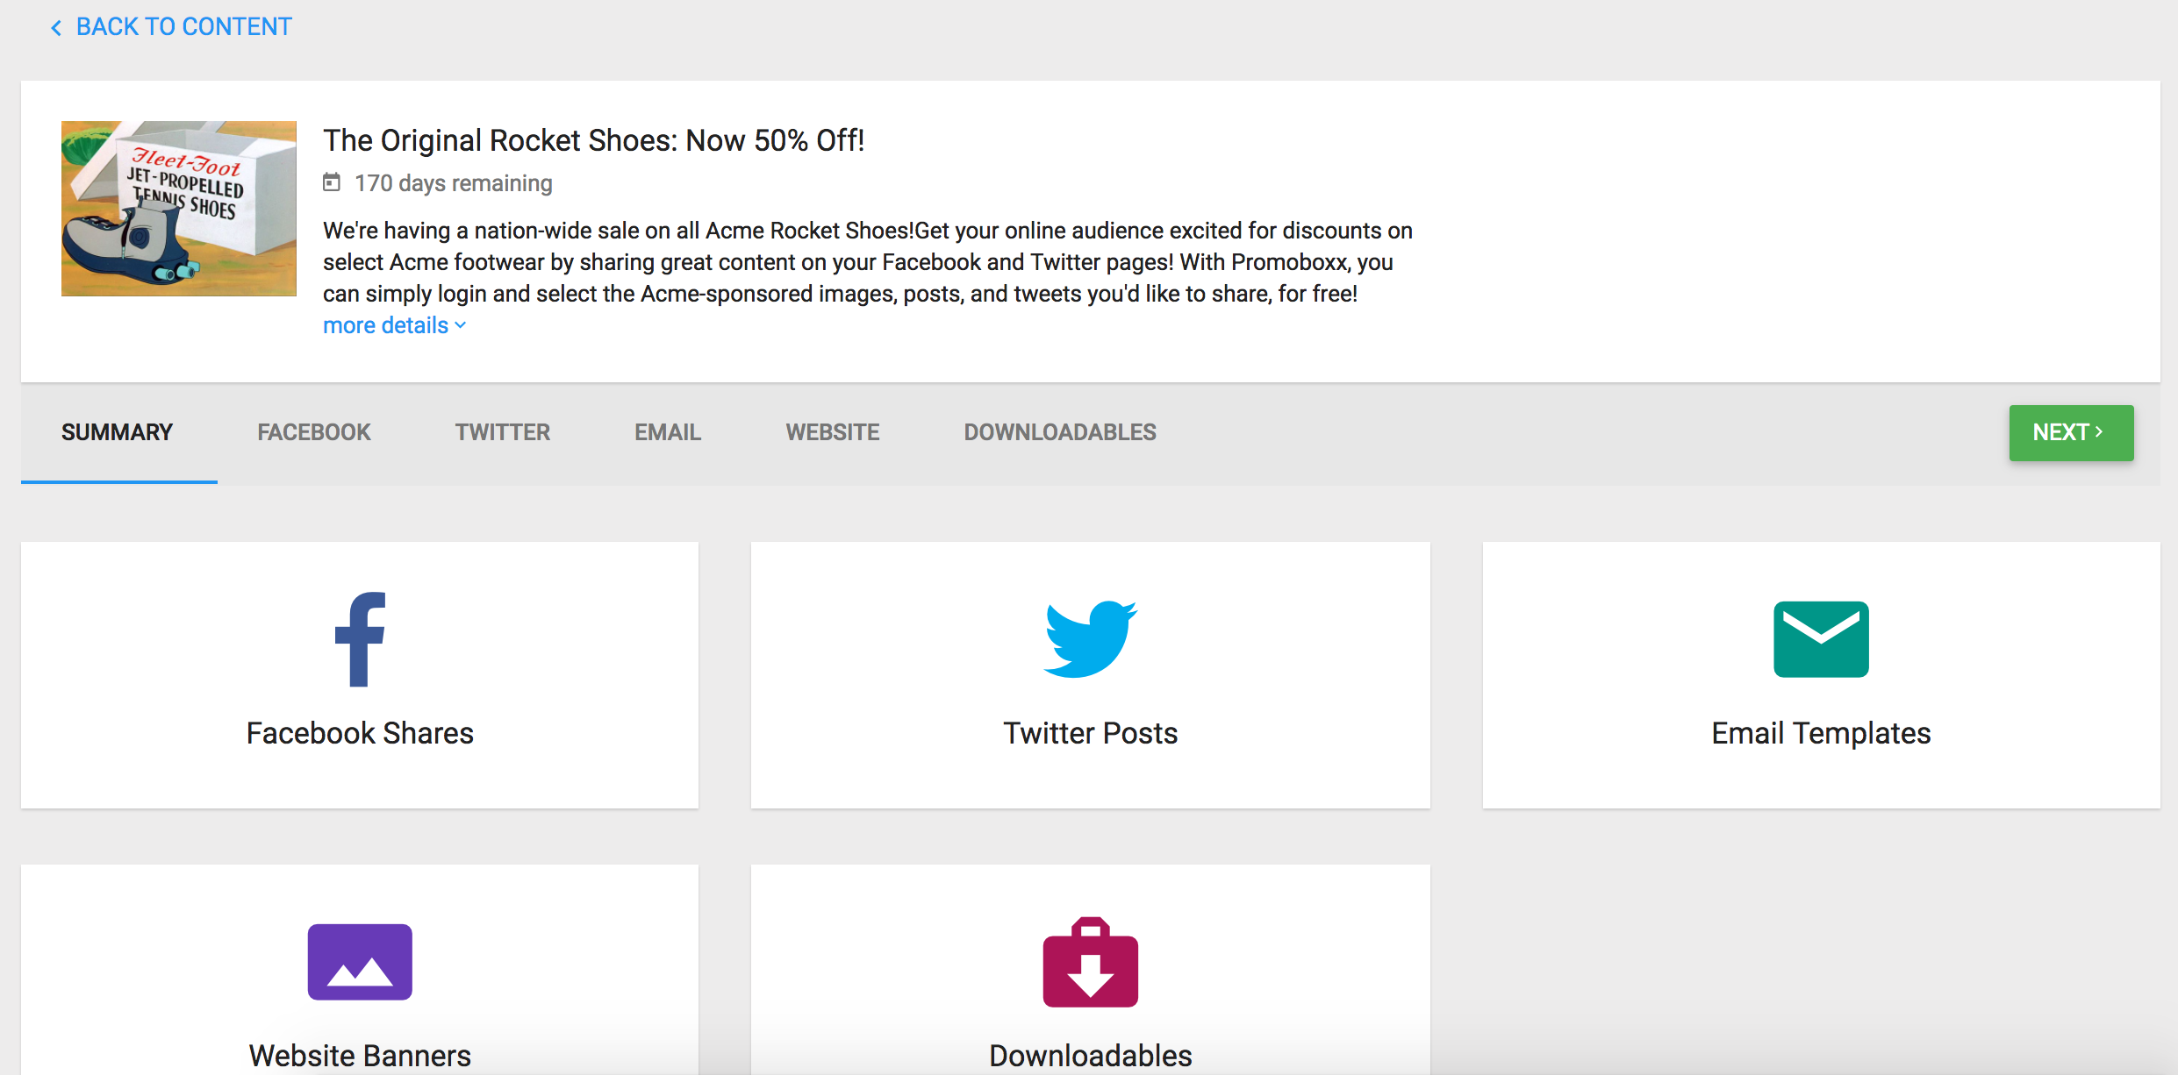
Task: Open the Facebook Shares card label
Action: 360,733
